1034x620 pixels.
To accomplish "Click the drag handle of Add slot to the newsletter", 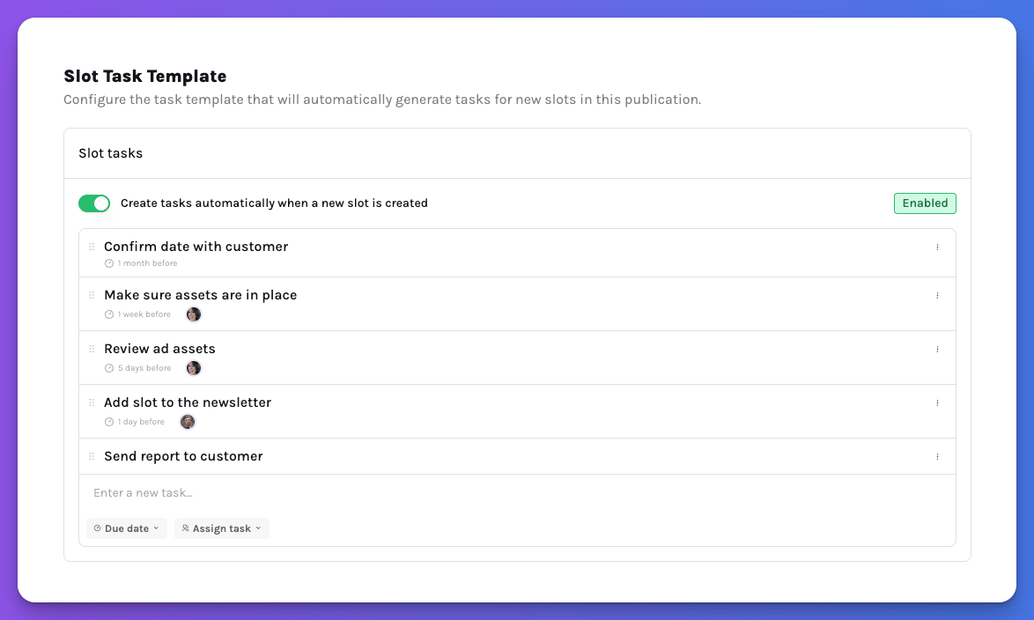I will click(x=92, y=402).
